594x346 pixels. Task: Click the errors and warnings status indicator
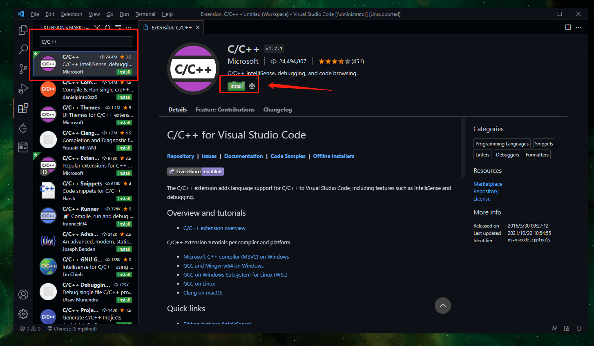(x=30, y=328)
